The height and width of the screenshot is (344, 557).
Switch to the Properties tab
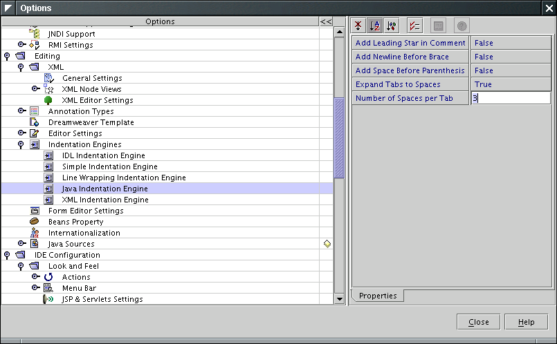click(x=378, y=296)
